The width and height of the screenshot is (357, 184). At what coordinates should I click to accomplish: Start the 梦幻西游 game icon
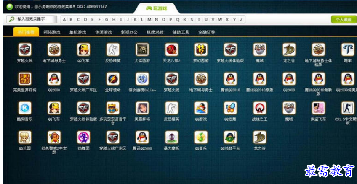click(201, 49)
